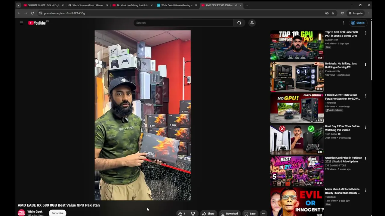Screen dimensions: 385x216
Task: Switch to the SUMMER GHOST tab
Action: coord(44,5)
